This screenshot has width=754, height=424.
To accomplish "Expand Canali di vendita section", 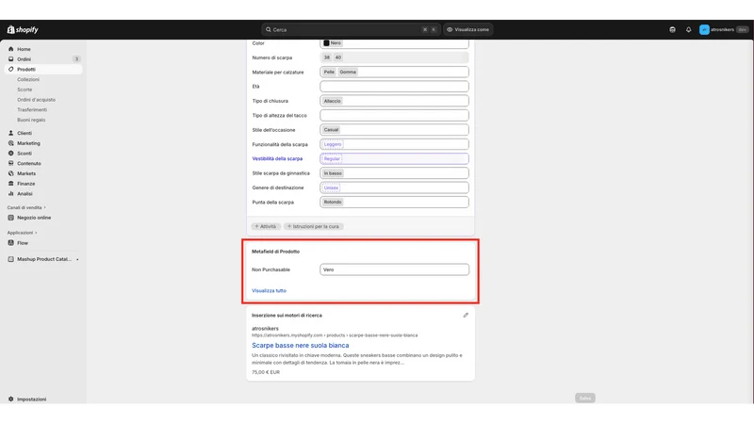I will [x=26, y=207].
